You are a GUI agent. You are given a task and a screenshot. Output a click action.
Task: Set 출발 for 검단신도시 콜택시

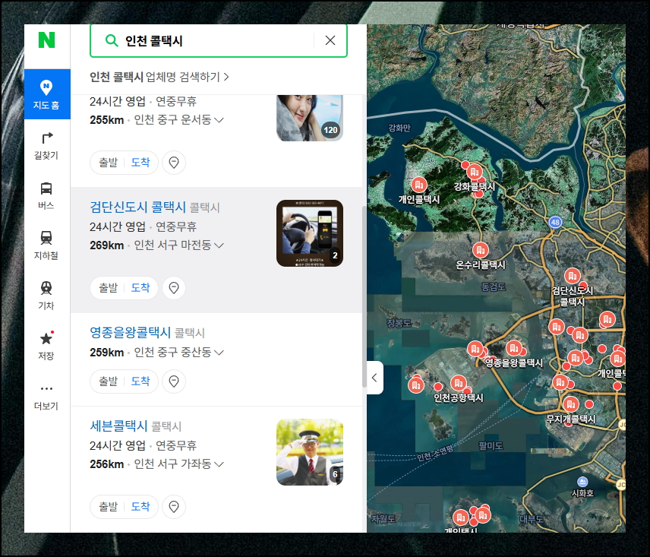point(108,287)
